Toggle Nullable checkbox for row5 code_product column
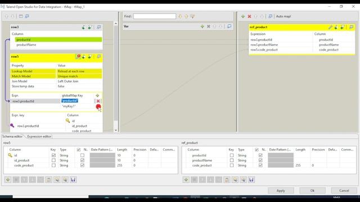360x202 pixels. [x=82, y=166]
